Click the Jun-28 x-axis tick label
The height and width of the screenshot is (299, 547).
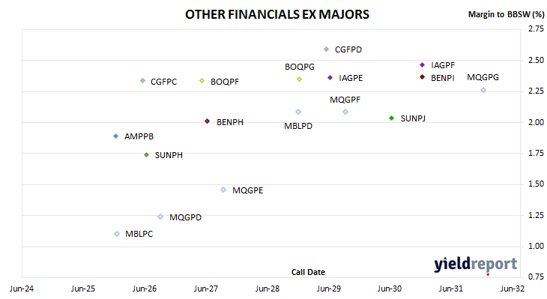point(268,289)
